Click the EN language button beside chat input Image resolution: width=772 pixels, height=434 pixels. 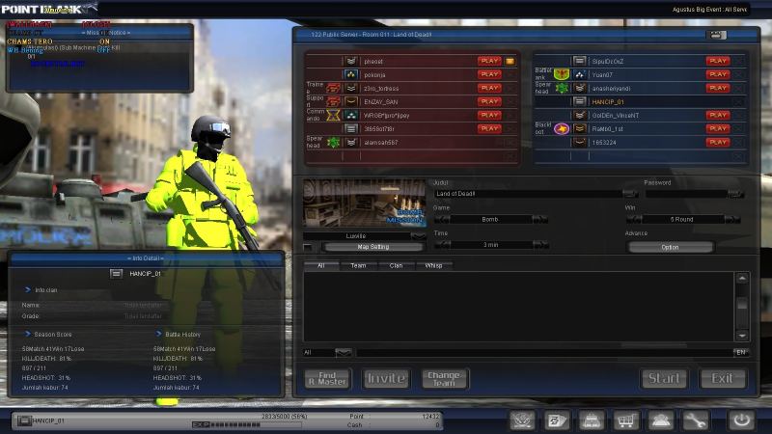741,352
